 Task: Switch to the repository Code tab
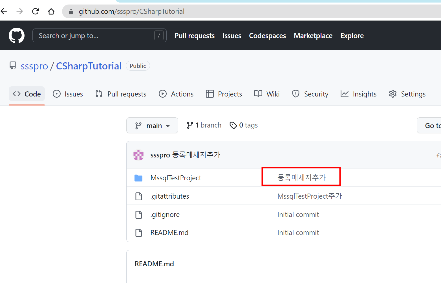27,94
